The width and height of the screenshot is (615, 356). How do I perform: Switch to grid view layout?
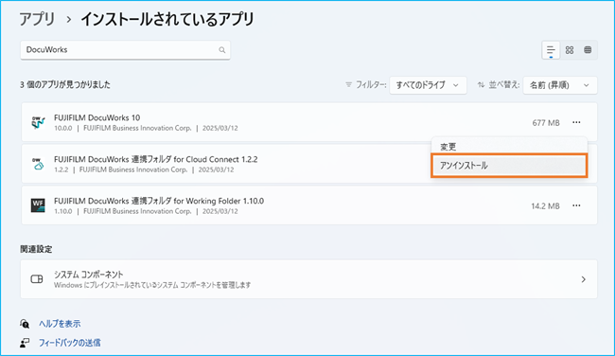click(x=570, y=50)
